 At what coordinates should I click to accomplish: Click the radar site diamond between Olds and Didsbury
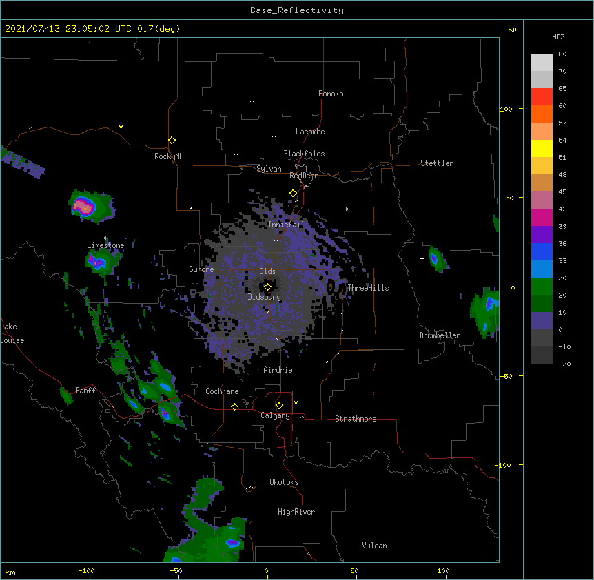click(267, 287)
